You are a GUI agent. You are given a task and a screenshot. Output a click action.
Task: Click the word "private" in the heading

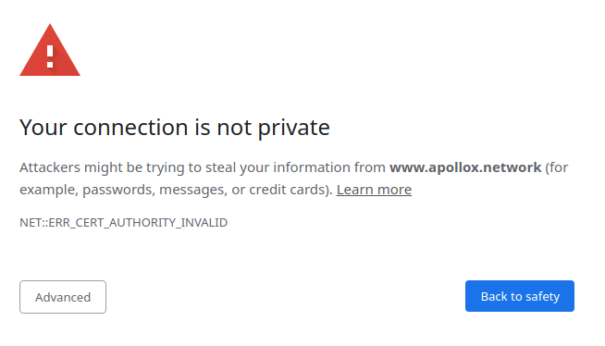(293, 128)
